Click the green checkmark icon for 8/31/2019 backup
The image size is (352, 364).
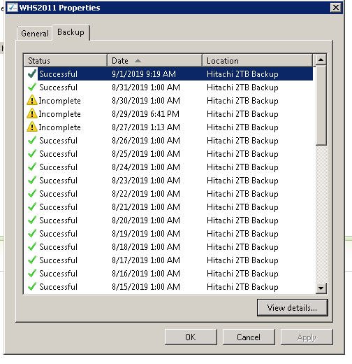32,87
